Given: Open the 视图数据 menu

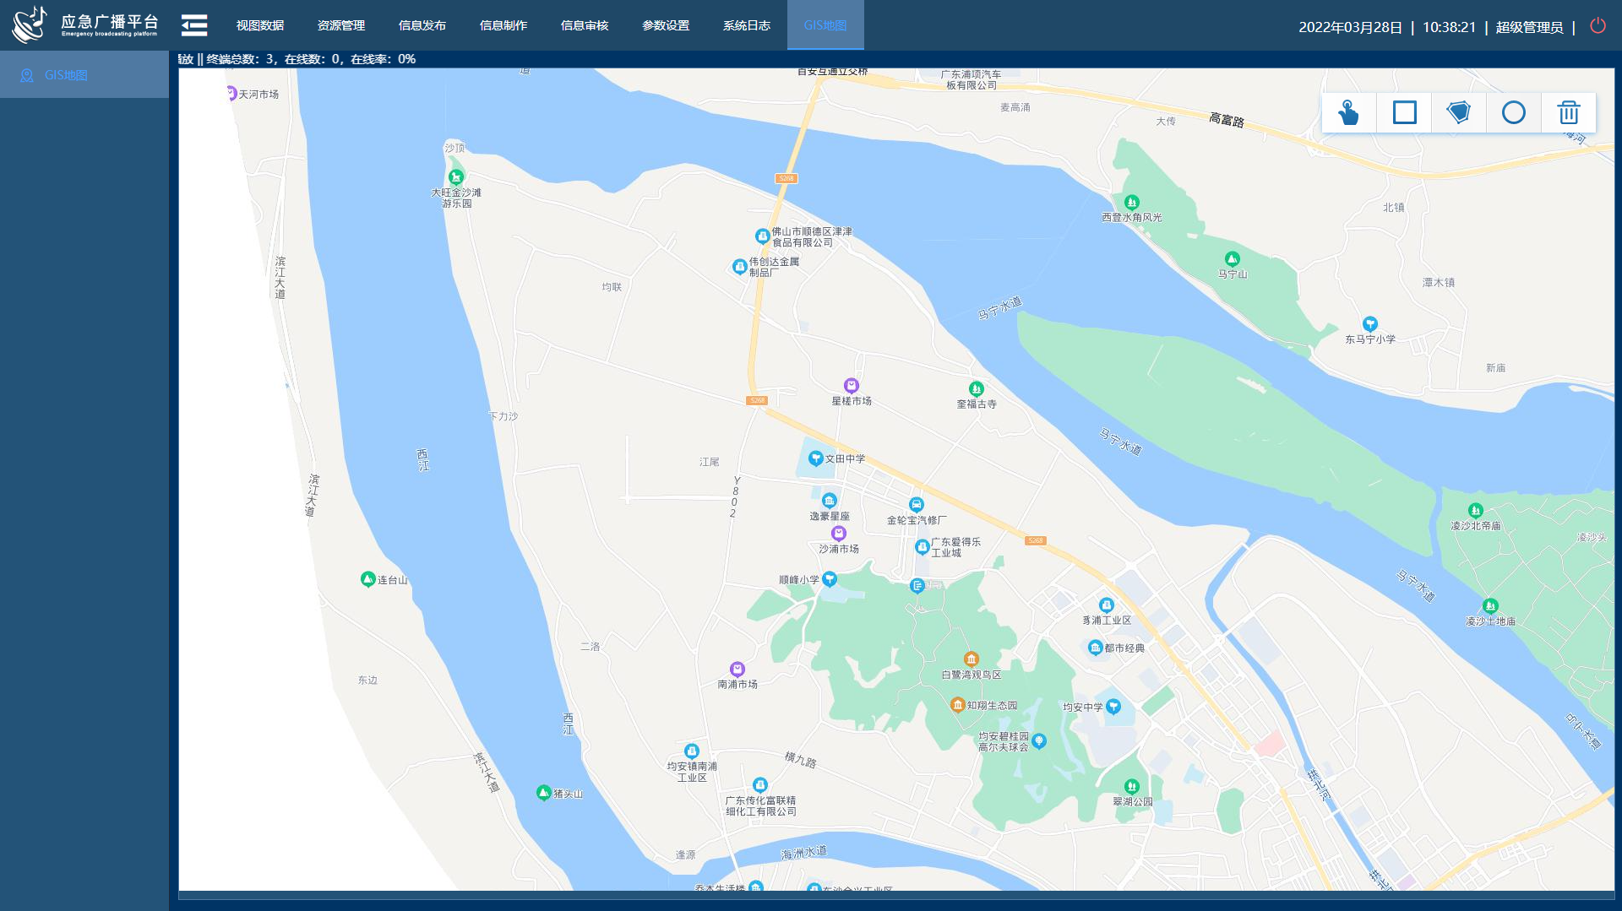Looking at the screenshot, I should pos(259,25).
